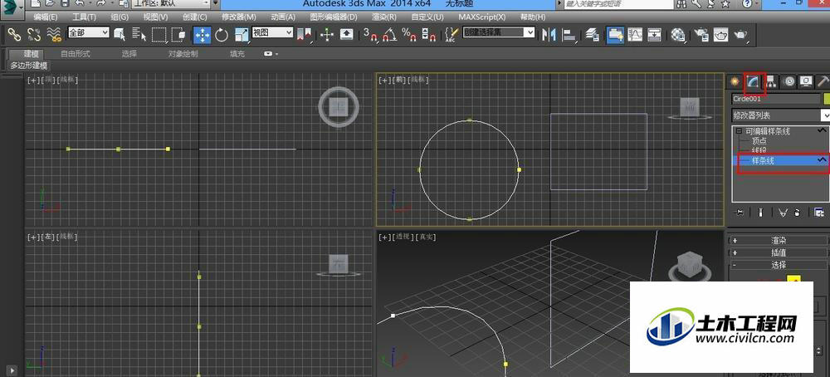The height and width of the screenshot is (377, 830).
Task: Click the Render Production teapot icon
Action: [740, 35]
